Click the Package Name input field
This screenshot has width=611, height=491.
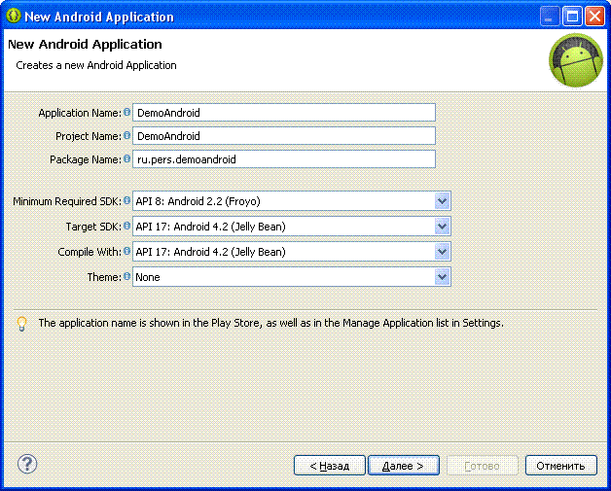tap(284, 159)
